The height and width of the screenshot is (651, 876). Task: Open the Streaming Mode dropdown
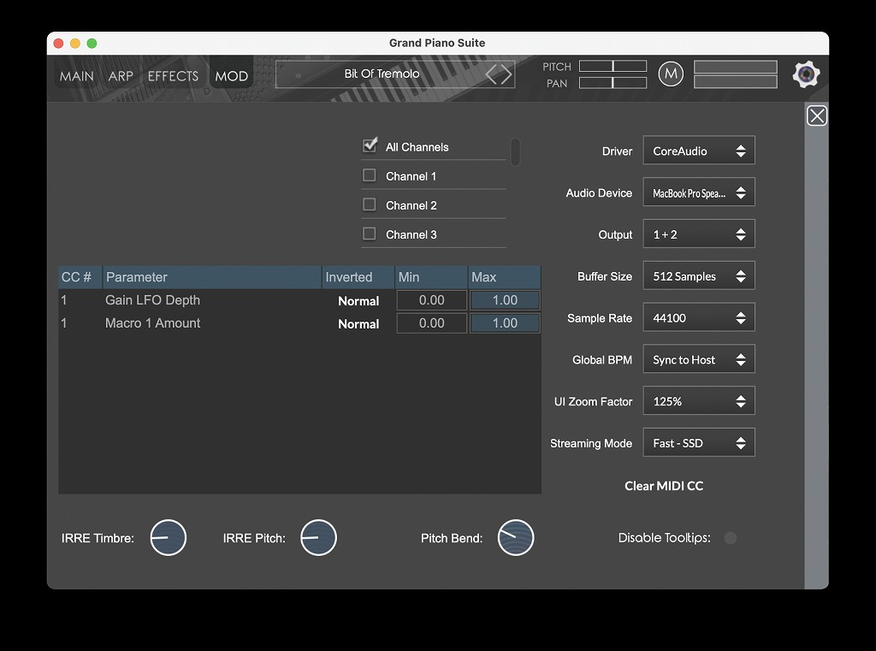[699, 443]
